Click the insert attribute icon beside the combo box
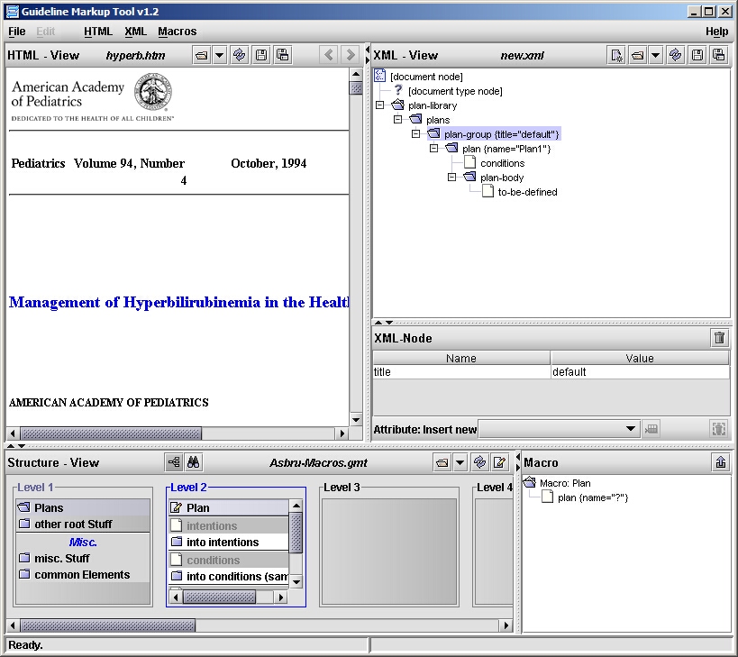 [651, 429]
